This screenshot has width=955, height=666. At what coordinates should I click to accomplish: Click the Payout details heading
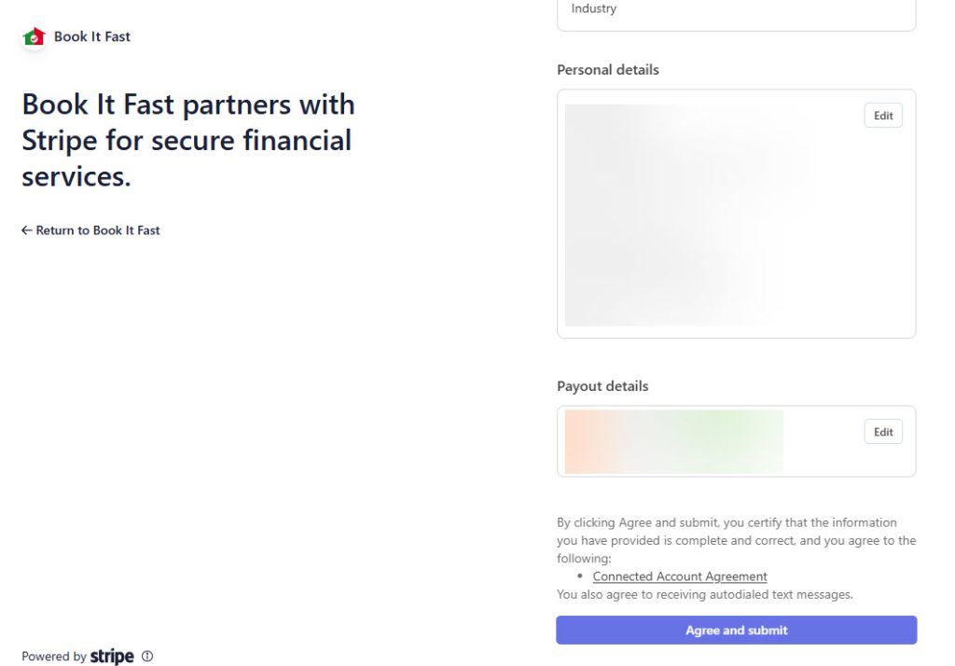[602, 386]
